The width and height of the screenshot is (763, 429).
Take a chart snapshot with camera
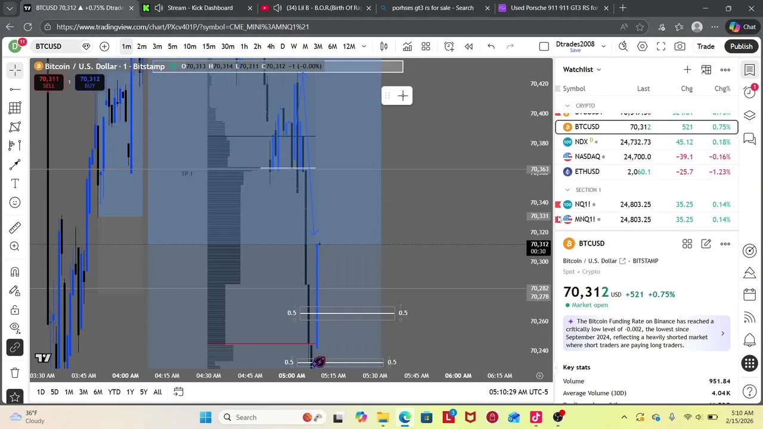(680, 46)
